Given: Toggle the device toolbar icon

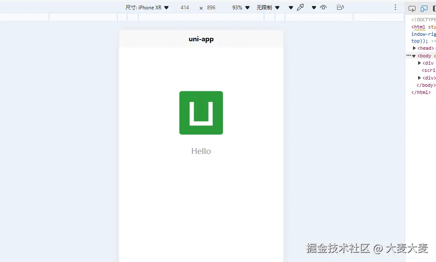Looking at the screenshot, I should tap(424, 9).
